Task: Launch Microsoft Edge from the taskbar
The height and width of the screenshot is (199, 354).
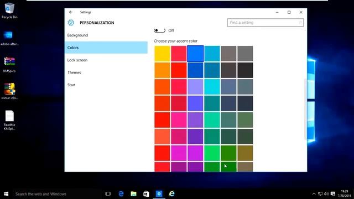Action: tap(121, 194)
